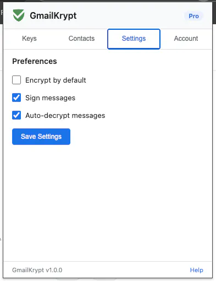The image size is (216, 281).
Task: Go to the Account tab
Action: coord(186,39)
